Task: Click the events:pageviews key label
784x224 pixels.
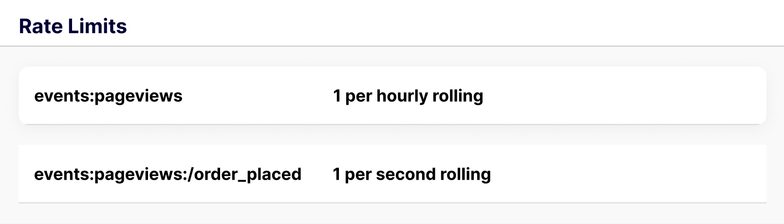Action: pyautogui.click(x=108, y=96)
